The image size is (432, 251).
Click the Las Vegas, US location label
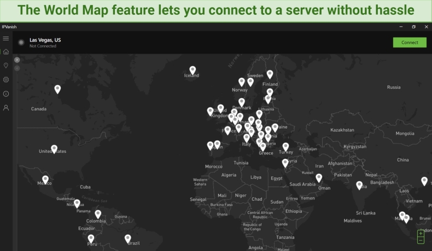[45, 40]
